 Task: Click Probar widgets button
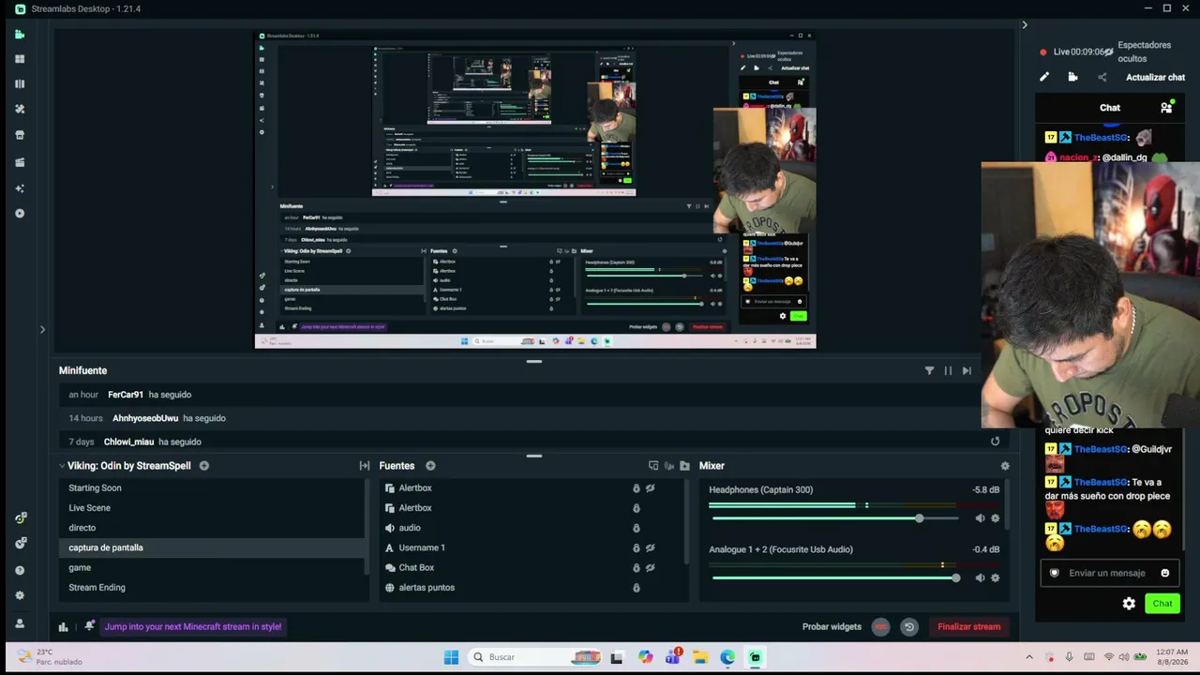pyautogui.click(x=832, y=627)
